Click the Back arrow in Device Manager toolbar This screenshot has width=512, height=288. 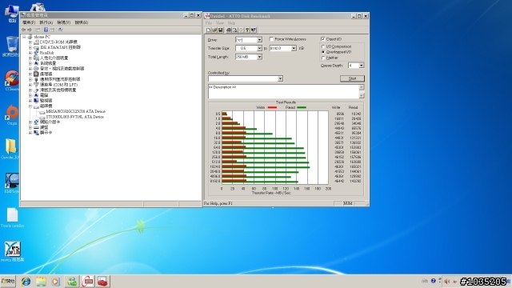pos(23,30)
